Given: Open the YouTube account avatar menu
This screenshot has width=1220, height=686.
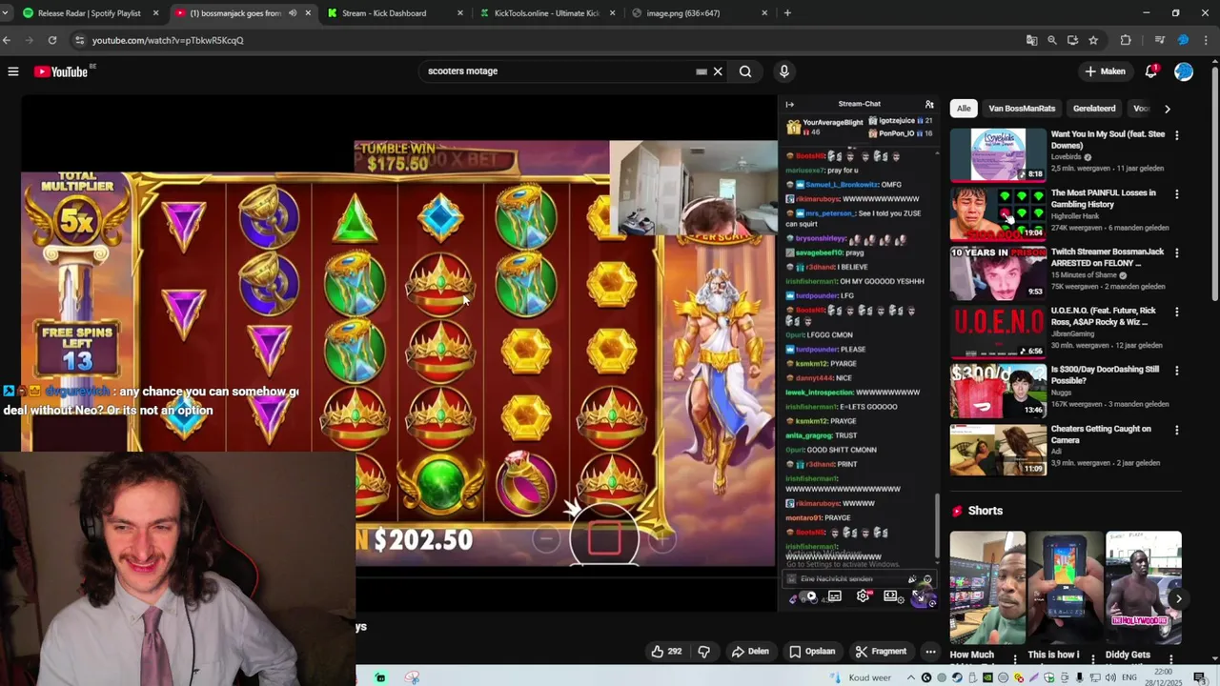Looking at the screenshot, I should pos(1184,71).
